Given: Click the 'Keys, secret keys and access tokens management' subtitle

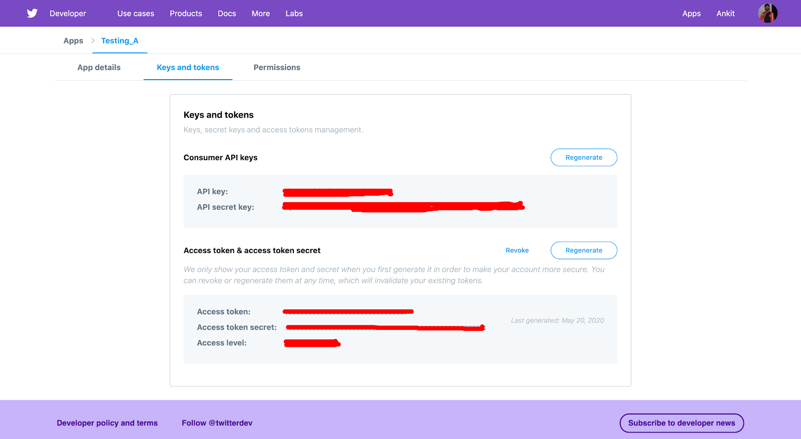Looking at the screenshot, I should pos(273,130).
